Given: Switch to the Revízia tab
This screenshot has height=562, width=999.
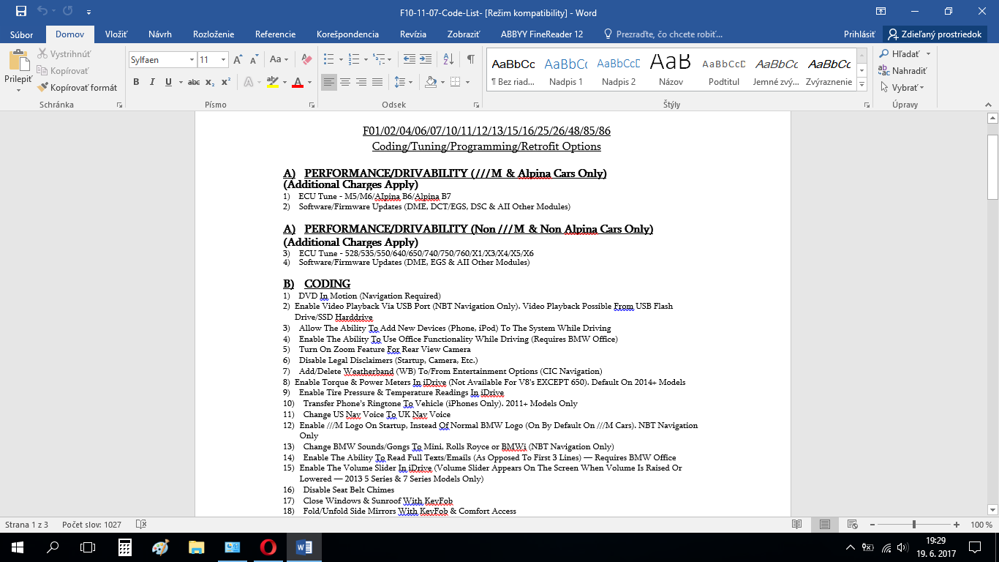Looking at the screenshot, I should tap(413, 34).
